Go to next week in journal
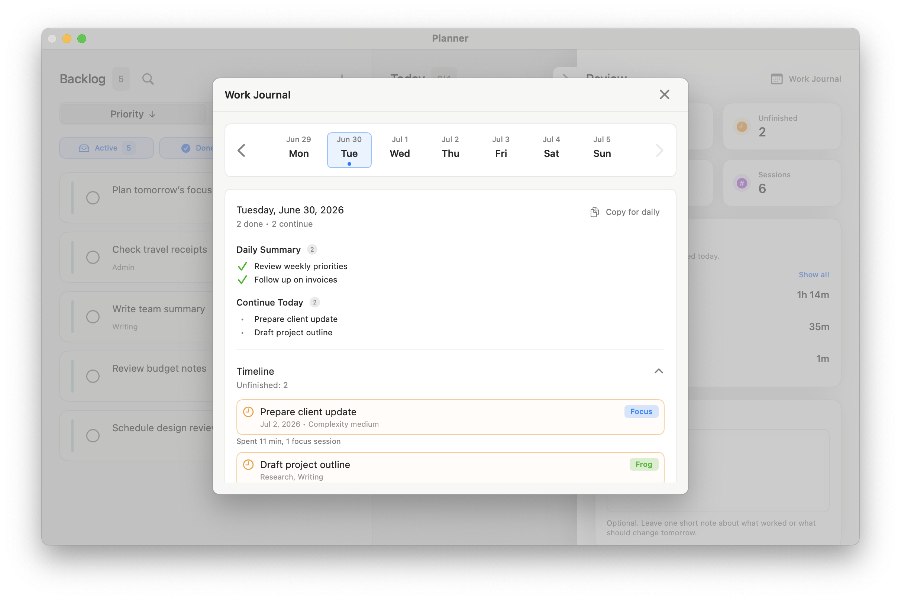 tap(659, 151)
